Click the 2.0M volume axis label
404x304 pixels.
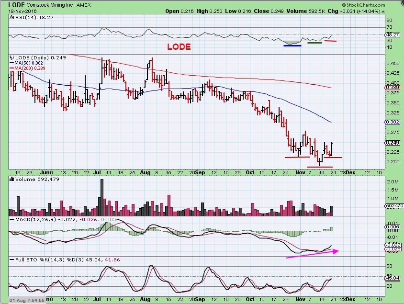click(x=393, y=181)
